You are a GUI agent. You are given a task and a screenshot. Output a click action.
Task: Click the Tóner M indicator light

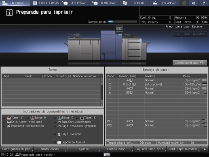27,118
